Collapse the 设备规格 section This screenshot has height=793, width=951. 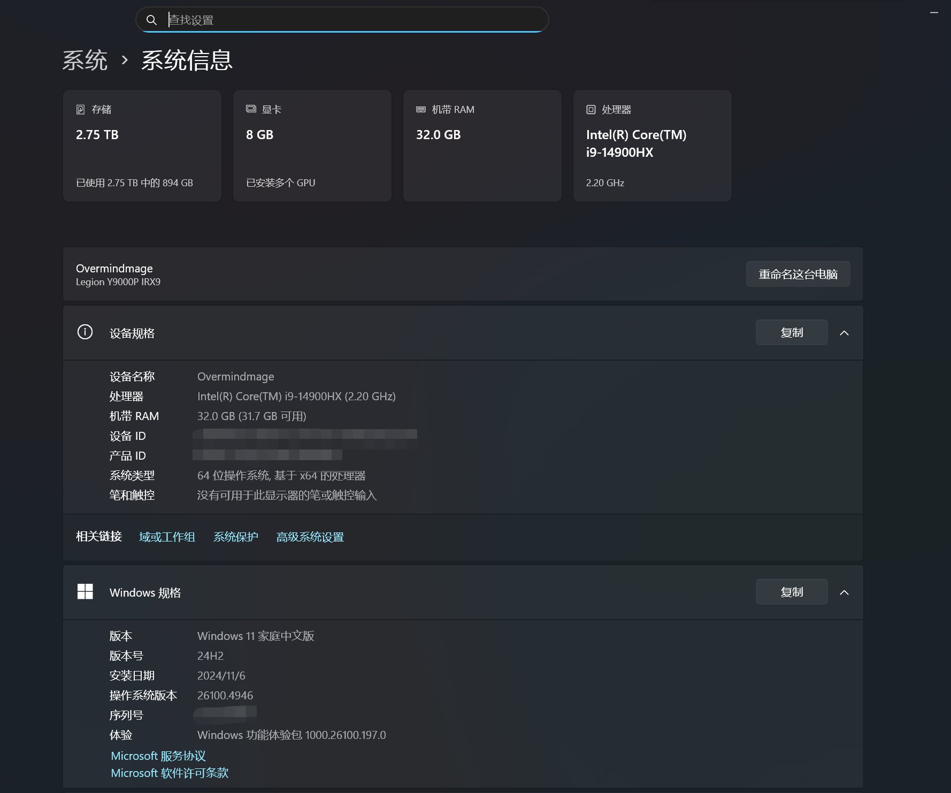coord(845,332)
